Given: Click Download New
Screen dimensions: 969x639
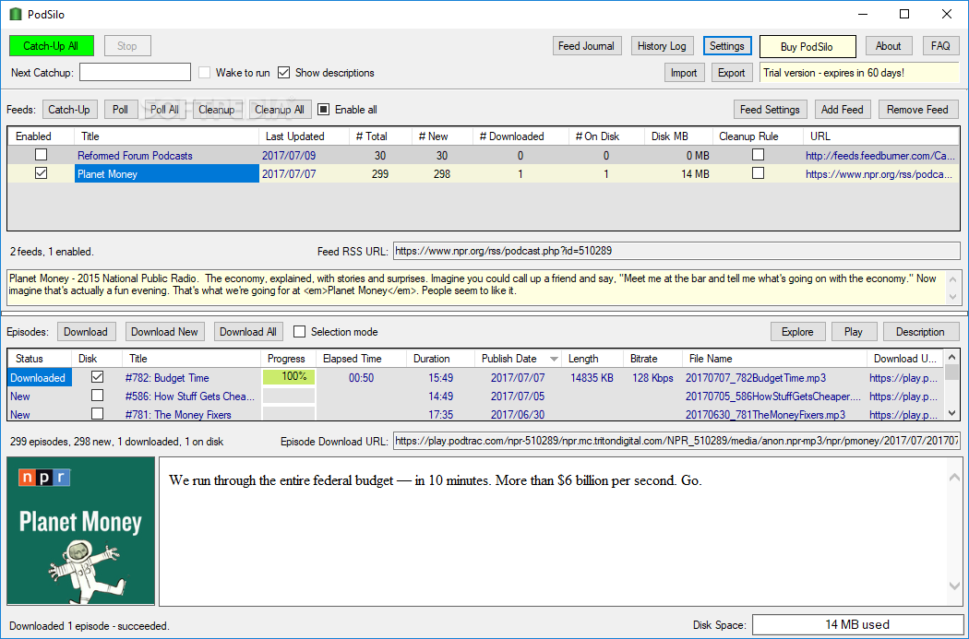Looking at the screenshot, I should click(x=164, y=332).
